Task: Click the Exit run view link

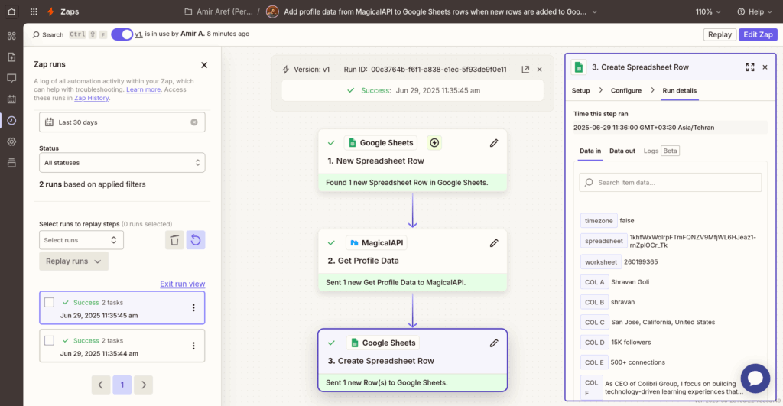Action: 182,284
